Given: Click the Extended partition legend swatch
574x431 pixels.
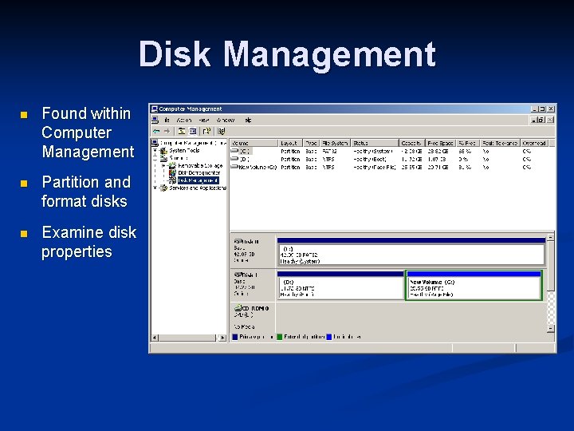Looking at the screenshot, I should pos(280,337).
